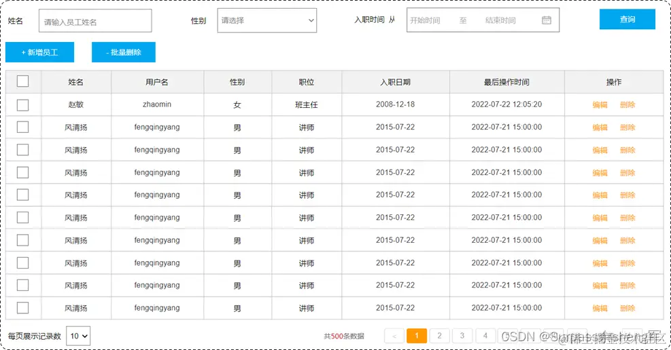Click the 性别 column header

237,82
